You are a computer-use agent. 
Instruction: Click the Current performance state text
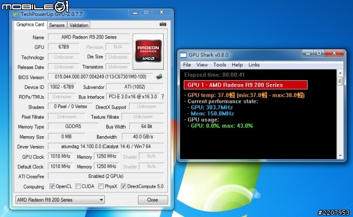tap(221, 101)
